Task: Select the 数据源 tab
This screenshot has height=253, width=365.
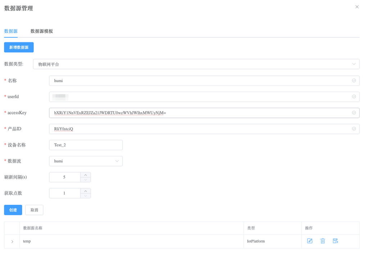Action: pyautogui.click(x=11, y=31)
